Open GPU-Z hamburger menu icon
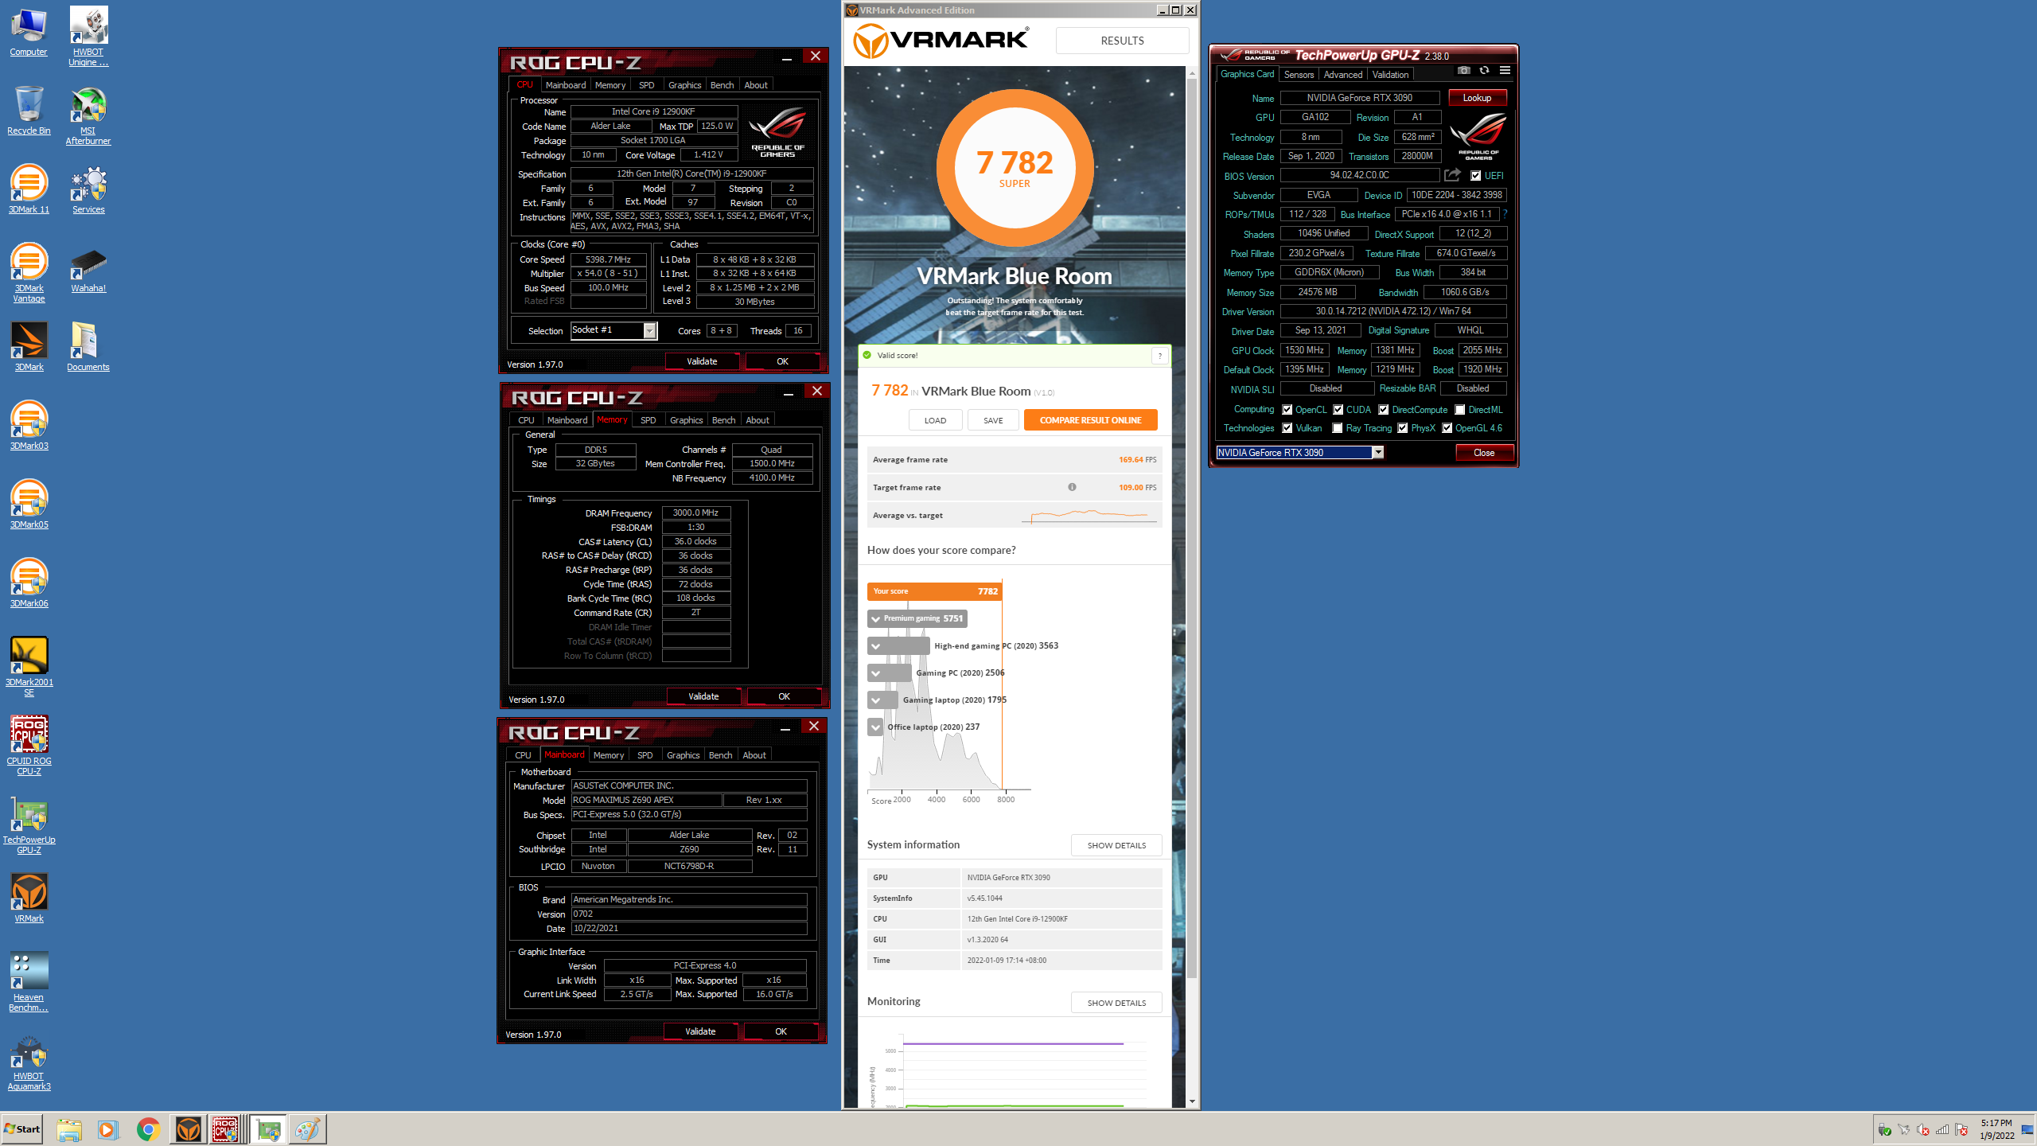 1505,70
